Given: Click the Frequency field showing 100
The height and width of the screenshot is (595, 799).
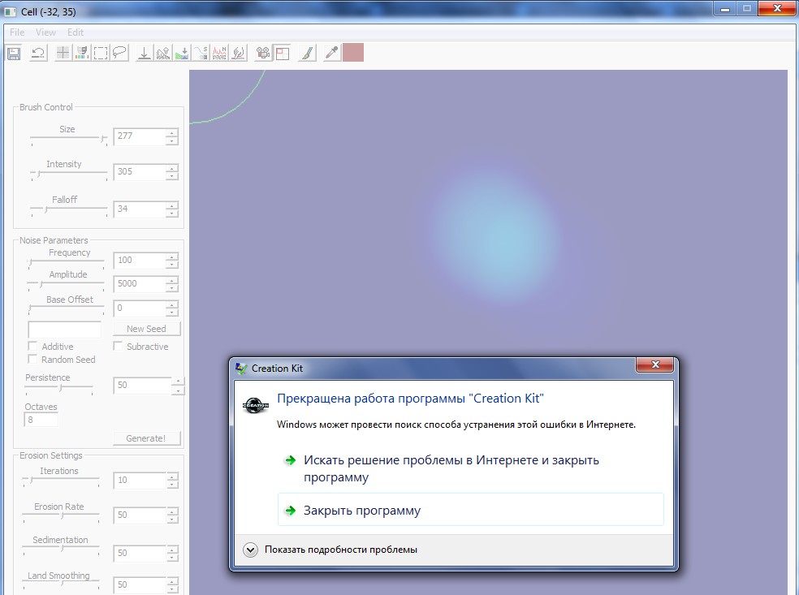Looking at the screenshot, I should pos(139,261).
